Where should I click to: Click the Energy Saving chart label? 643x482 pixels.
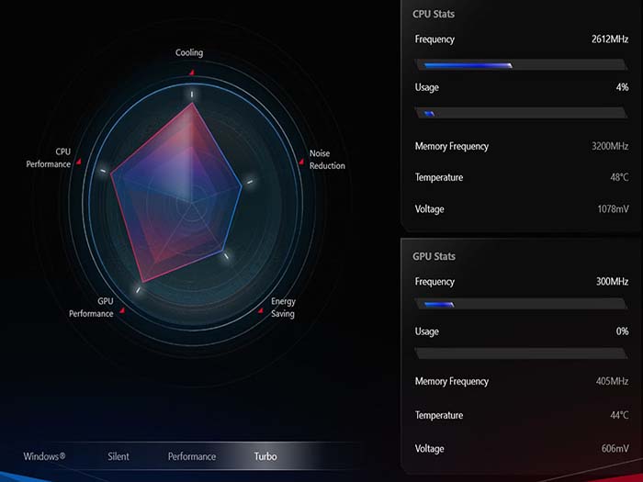(283, 308)
